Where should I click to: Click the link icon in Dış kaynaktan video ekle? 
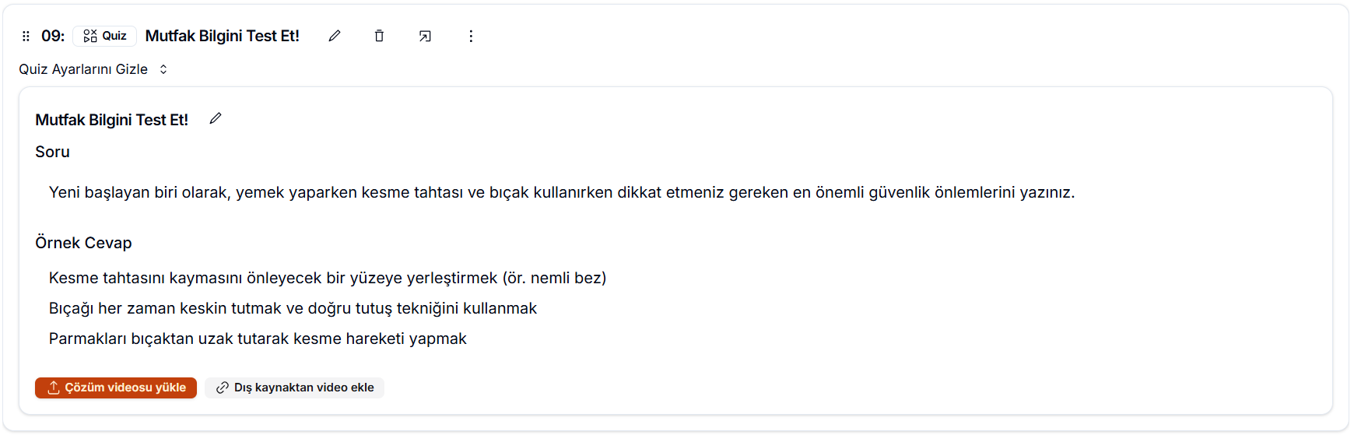point(223,388)
